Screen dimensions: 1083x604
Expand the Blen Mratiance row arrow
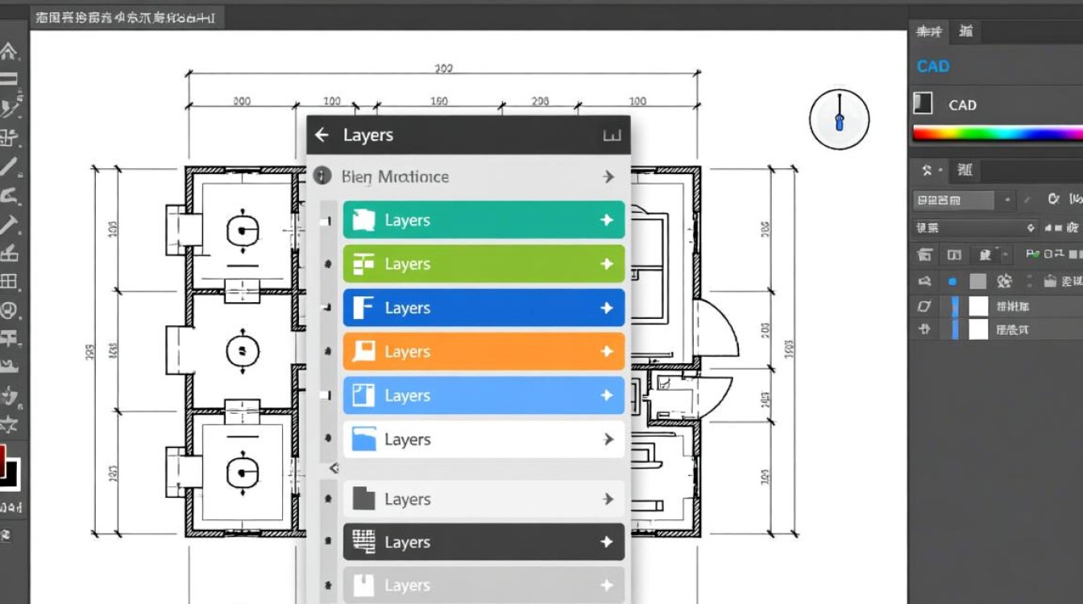click(608, 176)
